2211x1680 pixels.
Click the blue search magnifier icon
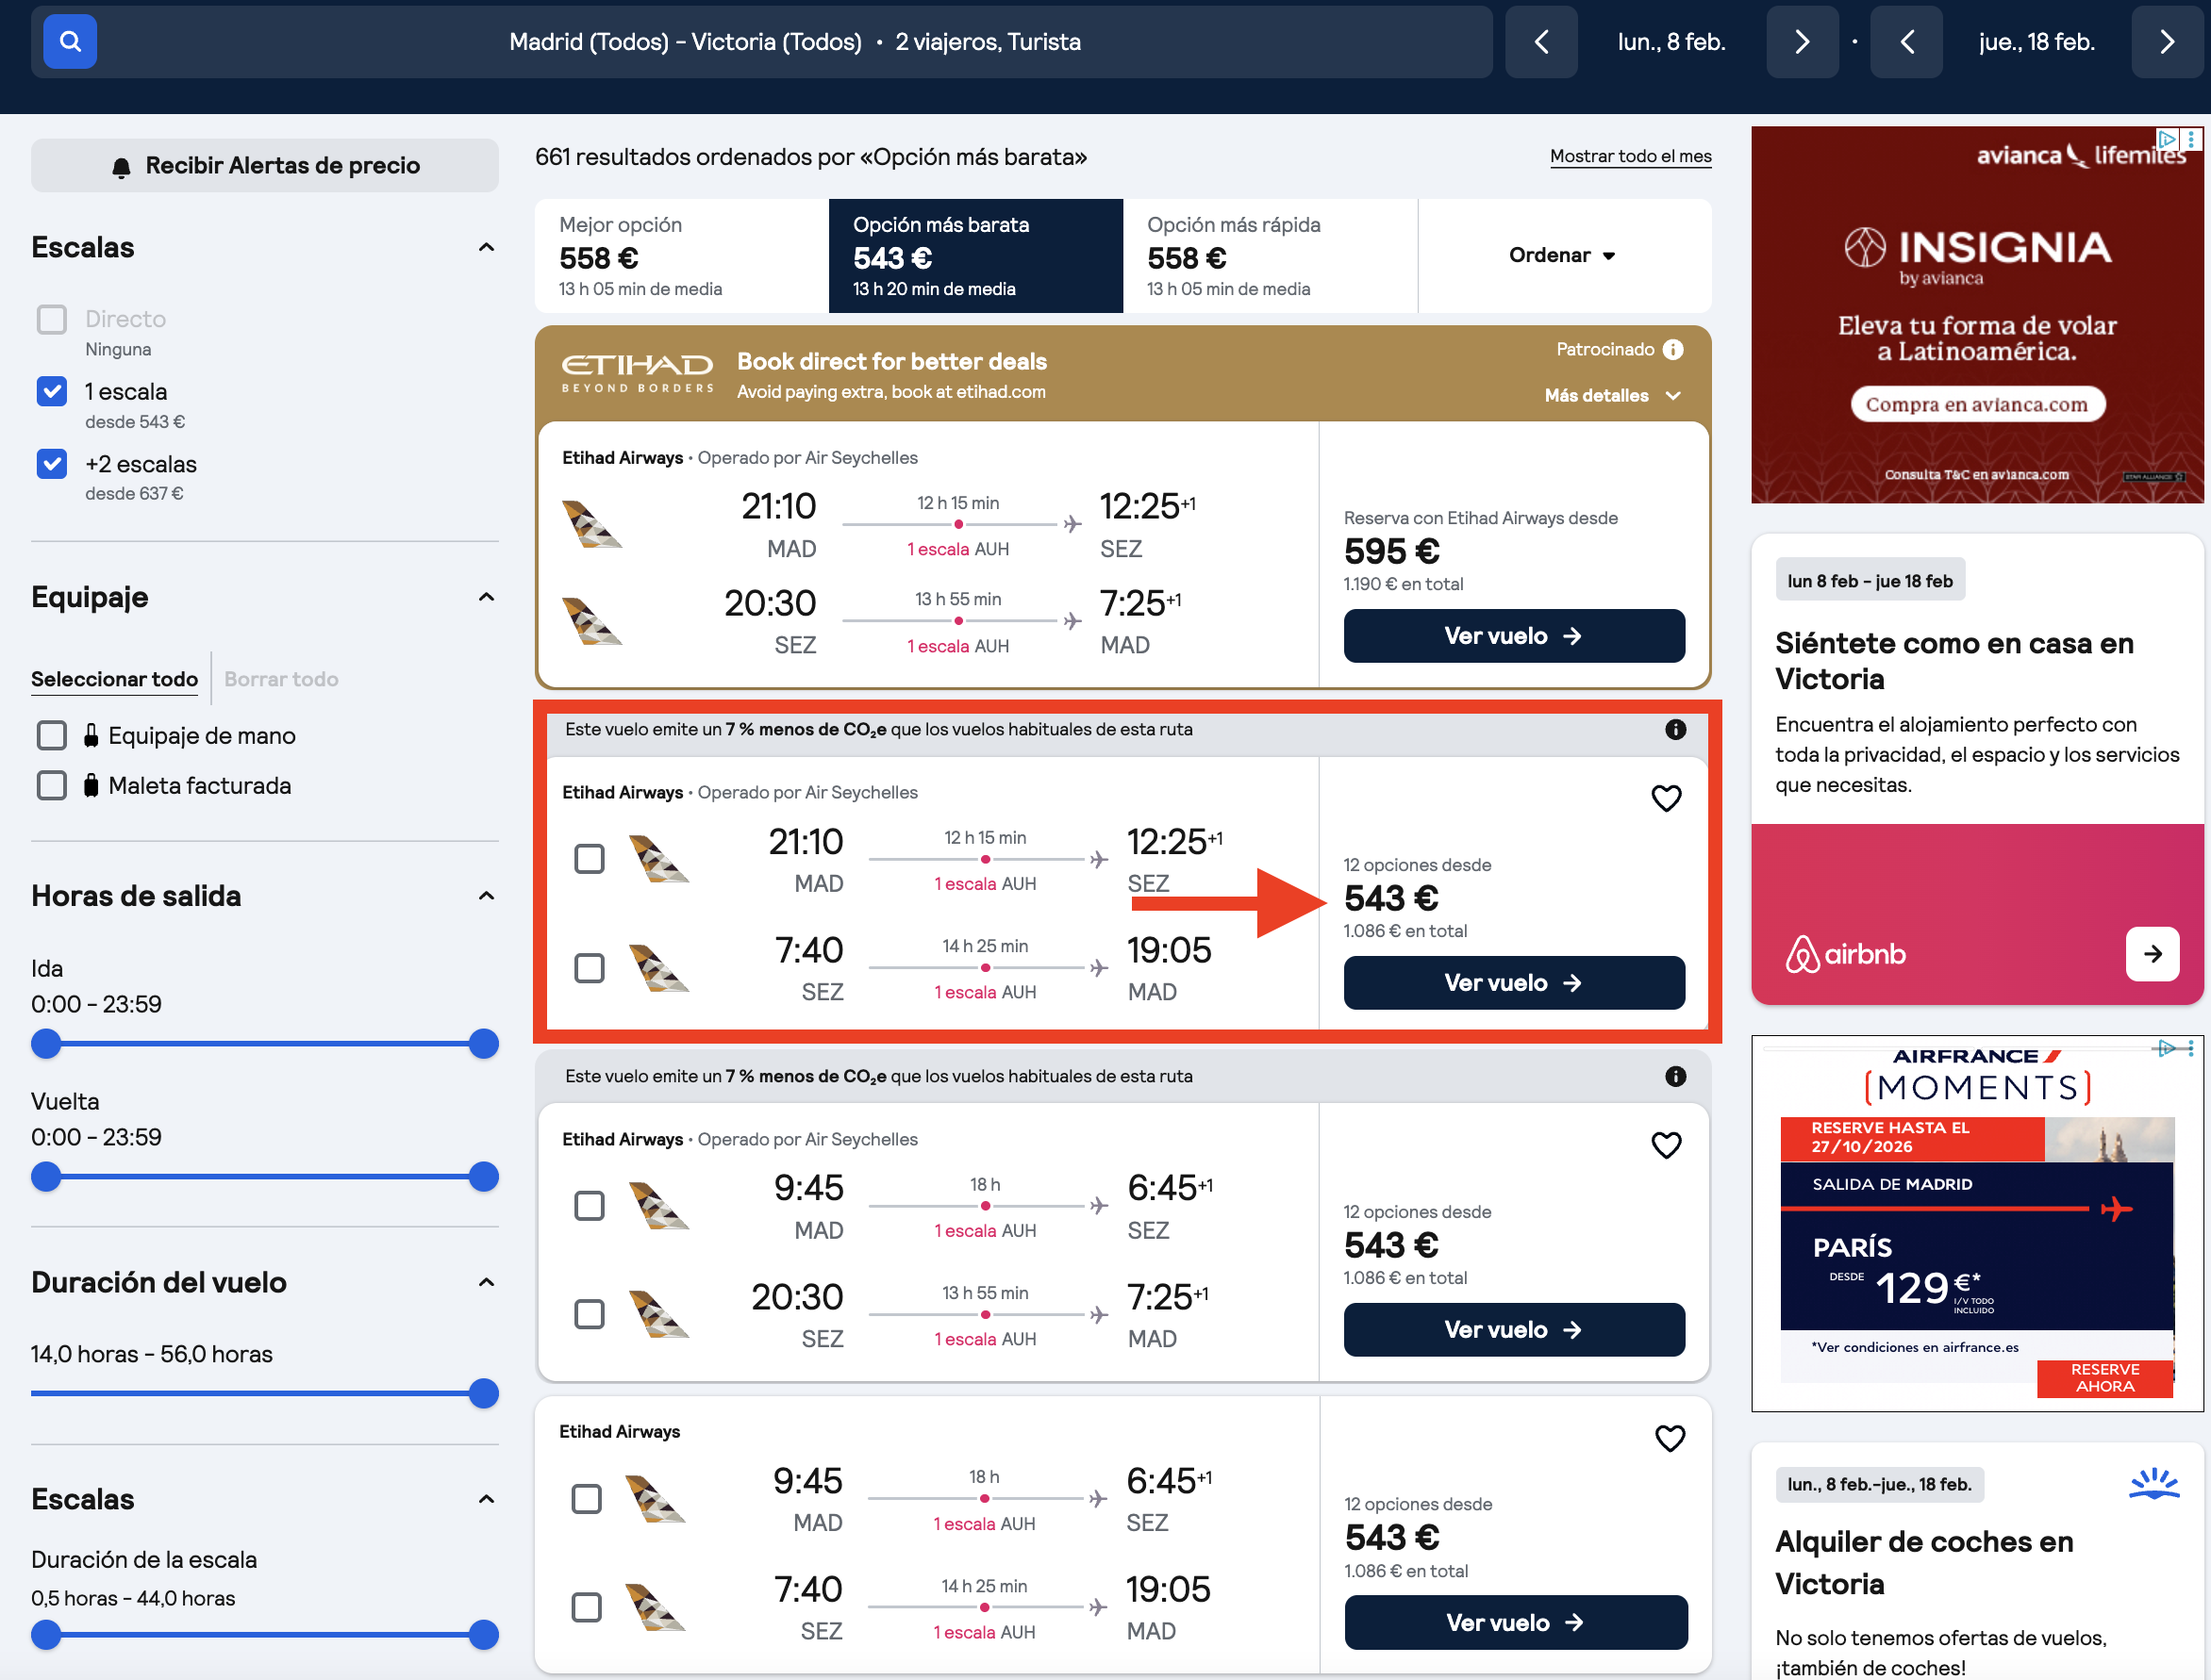(70, 41)
